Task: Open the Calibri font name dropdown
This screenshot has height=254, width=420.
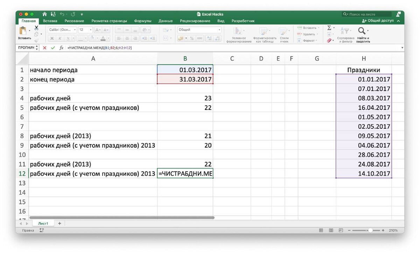Action: click(62, 30)
